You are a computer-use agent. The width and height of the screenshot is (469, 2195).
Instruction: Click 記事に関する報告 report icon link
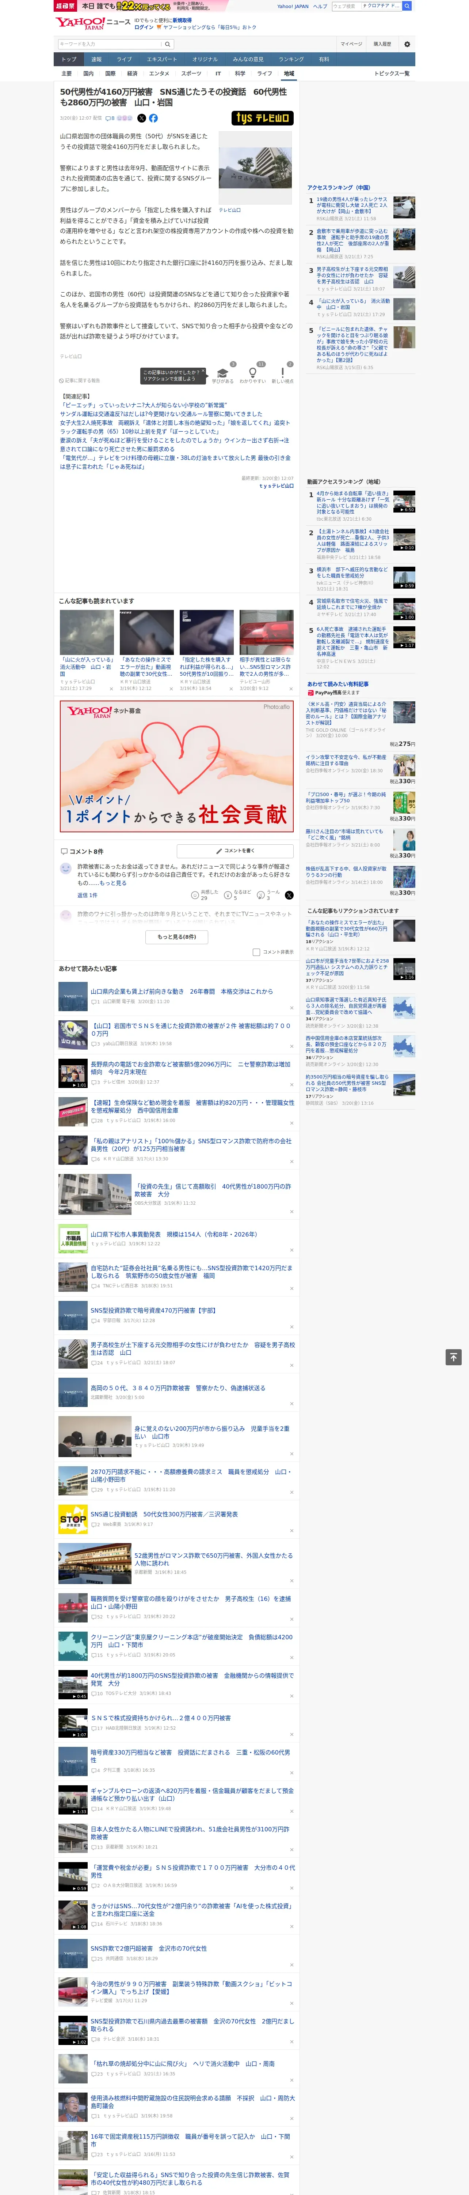coord(79,381)
